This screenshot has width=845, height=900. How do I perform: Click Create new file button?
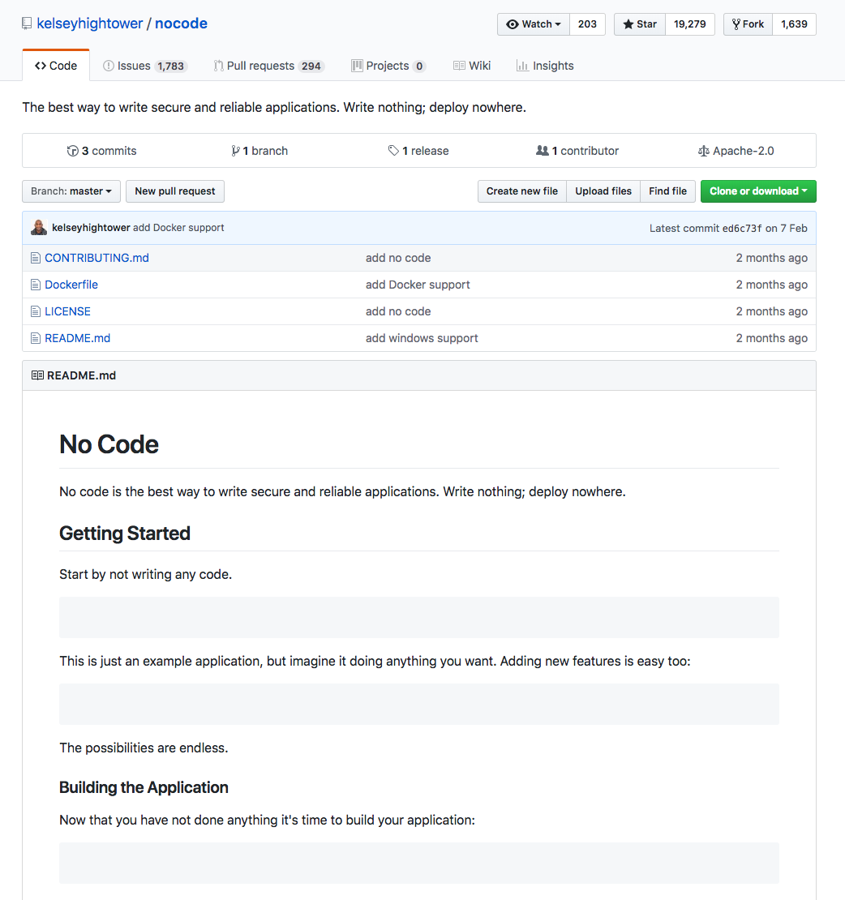[x=521, y=191]
